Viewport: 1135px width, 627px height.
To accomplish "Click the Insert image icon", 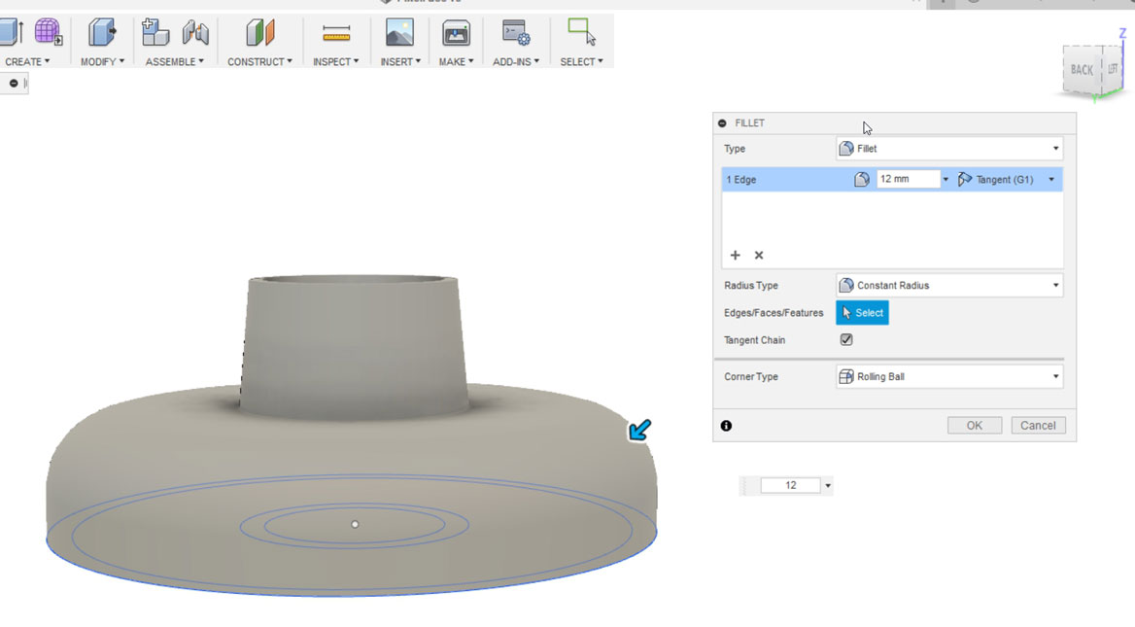I will [x=399, y=33].
